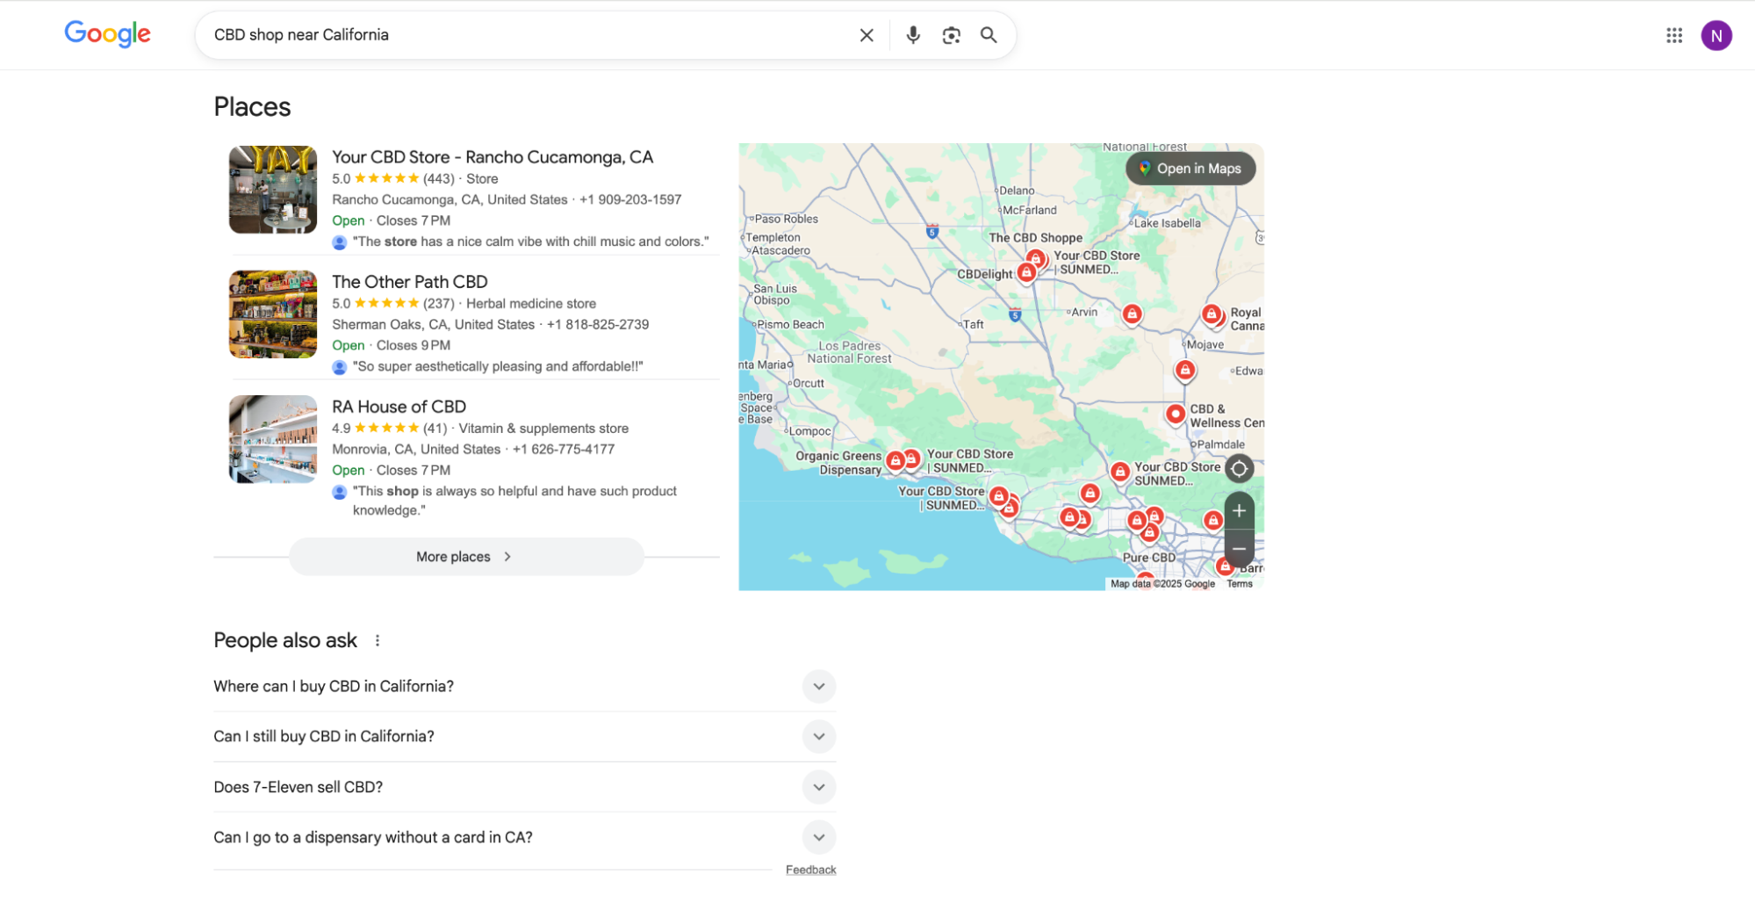Click inside the search input field

527,34
